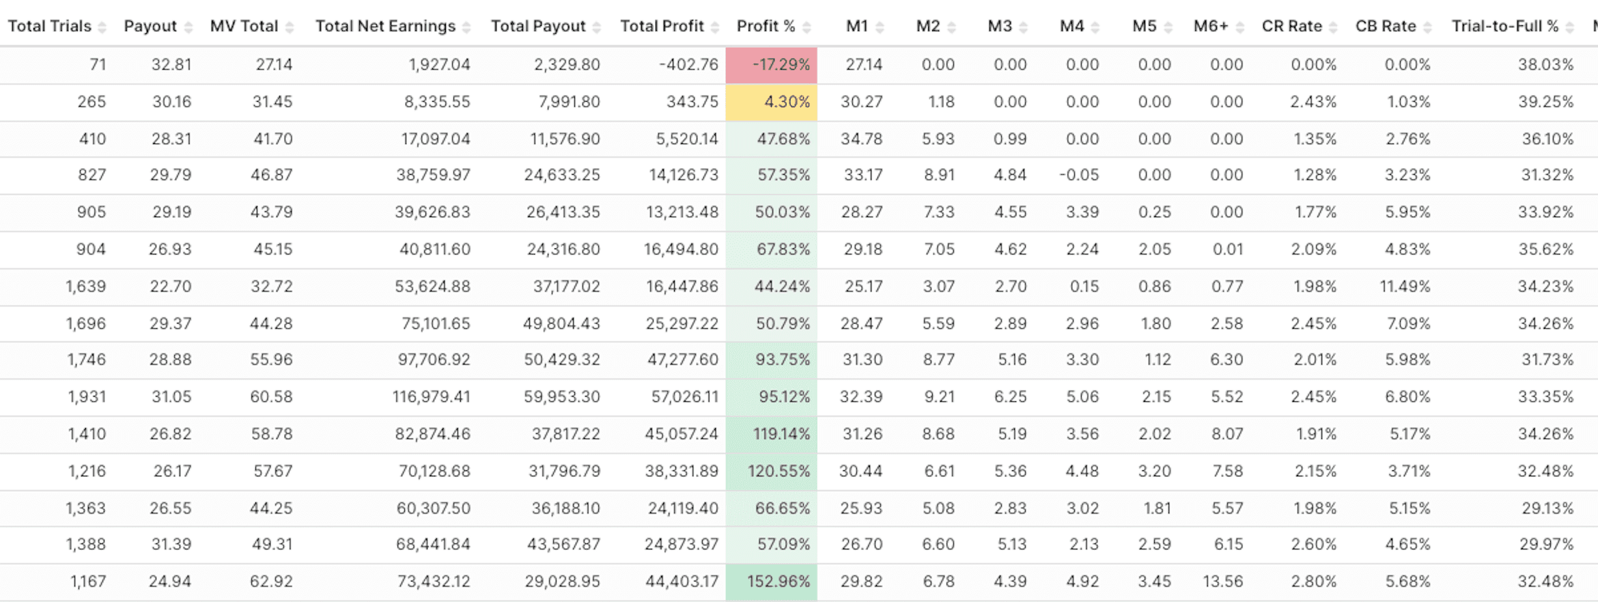Sort by the Total Trials sort icon
Viewport: 1598px width, 602px height.
tap(102, 27)
